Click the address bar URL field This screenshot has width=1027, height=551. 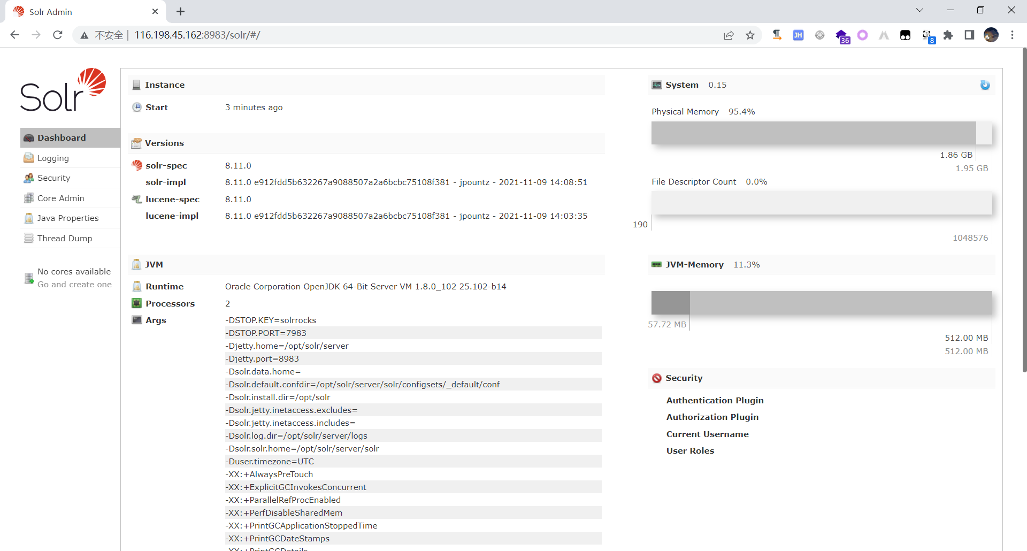tap(374, 35)
